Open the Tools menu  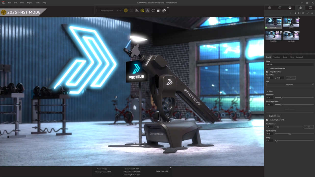(37, 3)
